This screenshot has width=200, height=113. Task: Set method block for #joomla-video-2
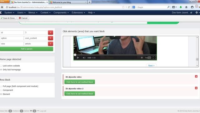(80, 94)
